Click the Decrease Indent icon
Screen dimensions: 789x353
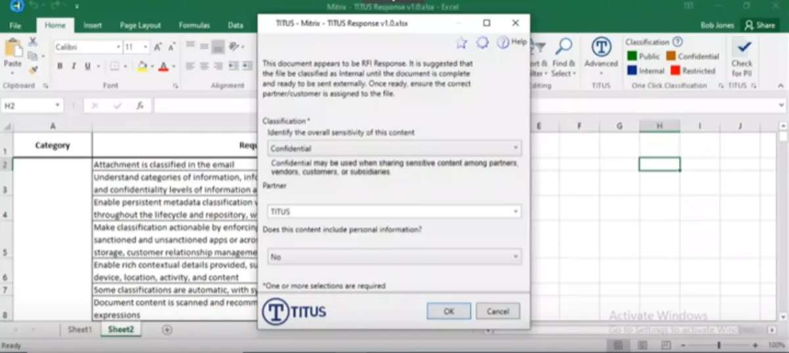point(234,66)
